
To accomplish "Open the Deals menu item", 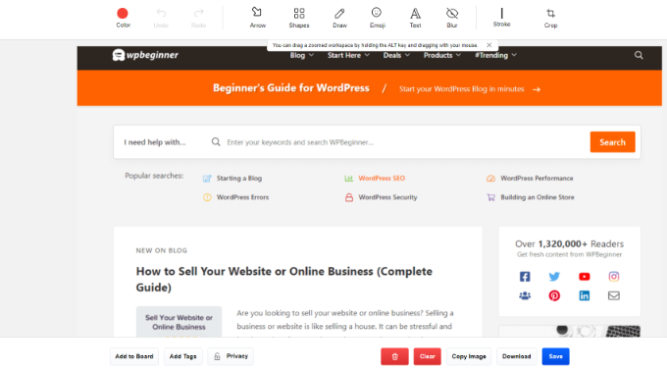I will click(396, 55).
